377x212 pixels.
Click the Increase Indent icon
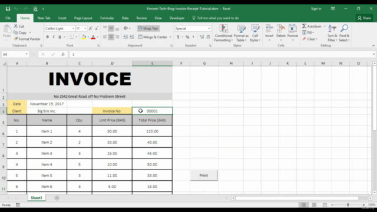pos(132,37)
